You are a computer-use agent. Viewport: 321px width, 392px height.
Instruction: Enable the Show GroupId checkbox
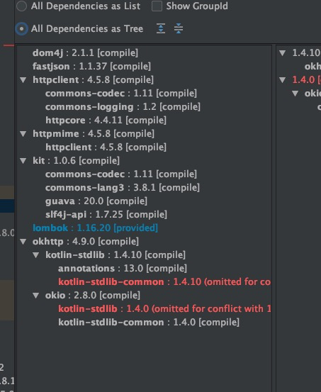(157, 6)
